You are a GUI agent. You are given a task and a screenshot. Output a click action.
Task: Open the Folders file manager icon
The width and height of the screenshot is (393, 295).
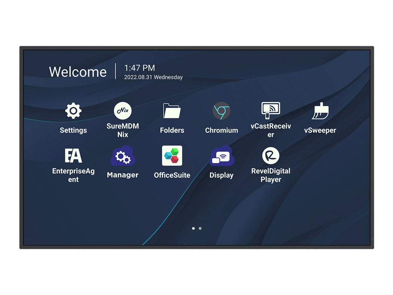[172, 111]
